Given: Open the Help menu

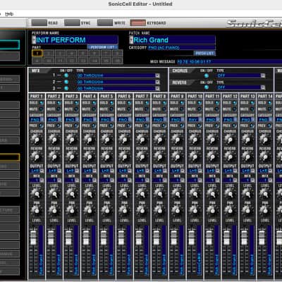Looking at the screenshot, I should pos(9,14).
